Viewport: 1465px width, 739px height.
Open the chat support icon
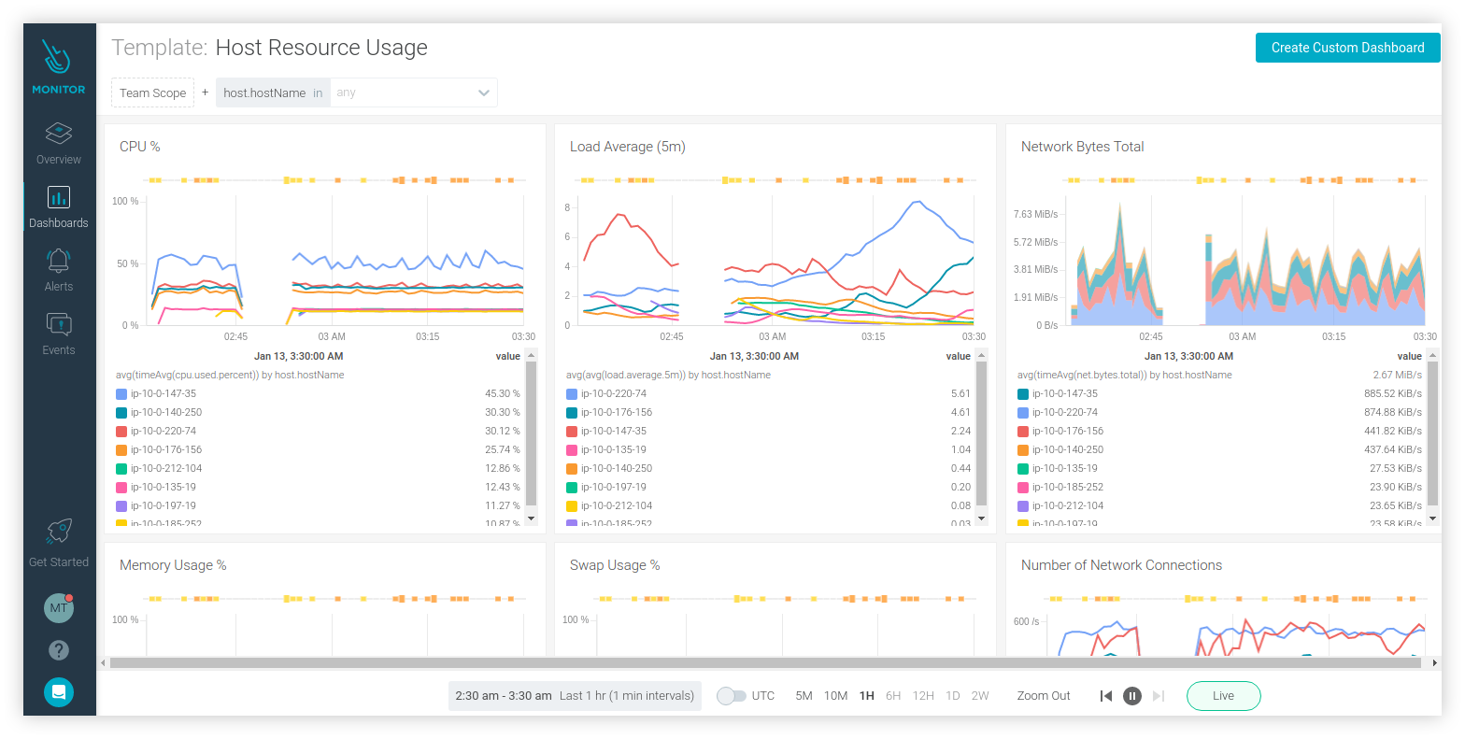pyautogui.click(x=58, y=692)
